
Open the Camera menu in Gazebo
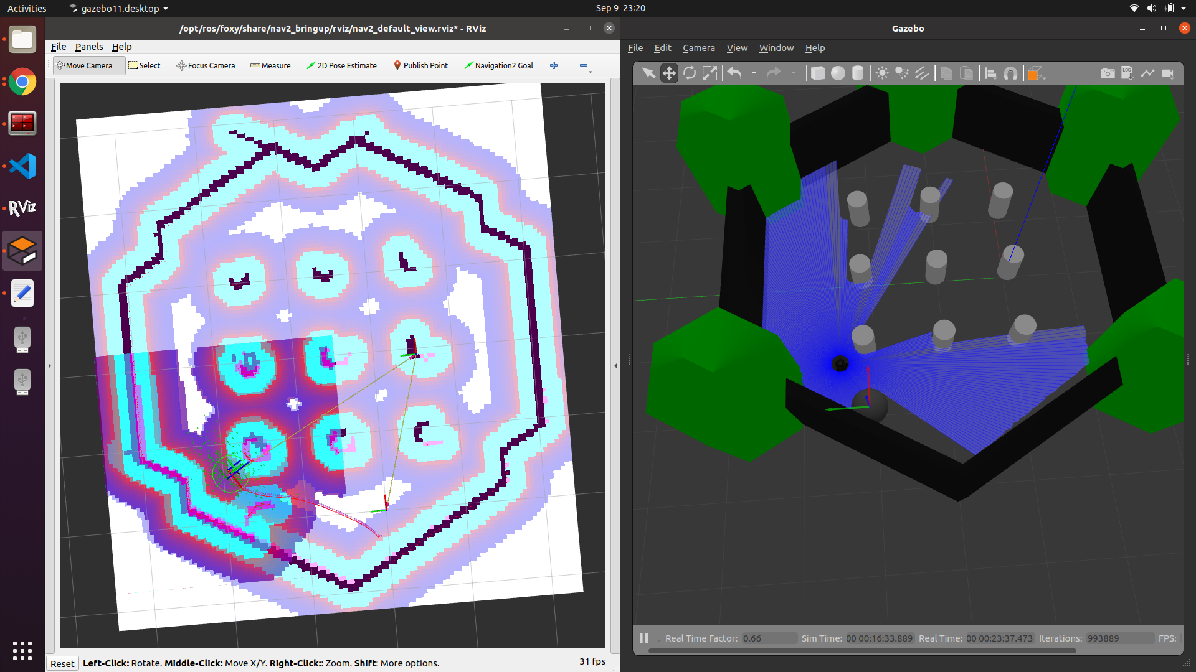coord(698,48)
